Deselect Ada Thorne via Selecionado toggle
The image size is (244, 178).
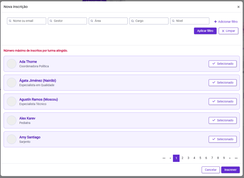tap(223, 64)
